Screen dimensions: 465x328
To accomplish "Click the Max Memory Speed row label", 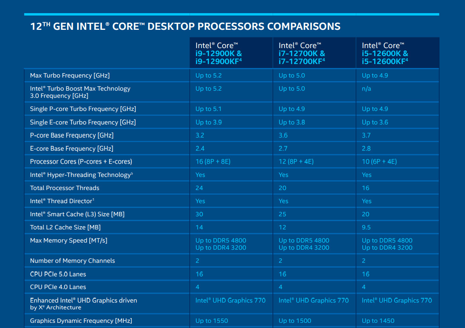I will [68, 241].
